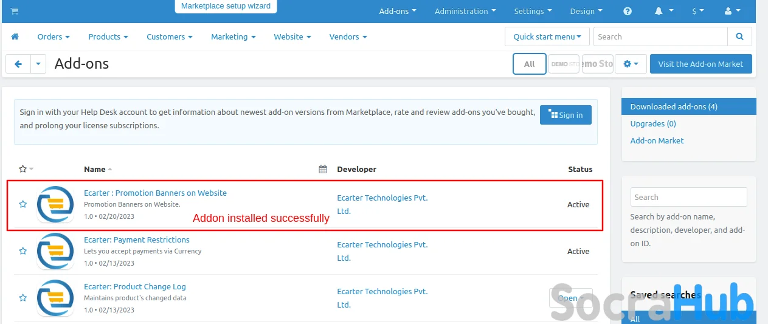Select the All filter tab
This screenshot has height=324, width=768.
(529, 64)
